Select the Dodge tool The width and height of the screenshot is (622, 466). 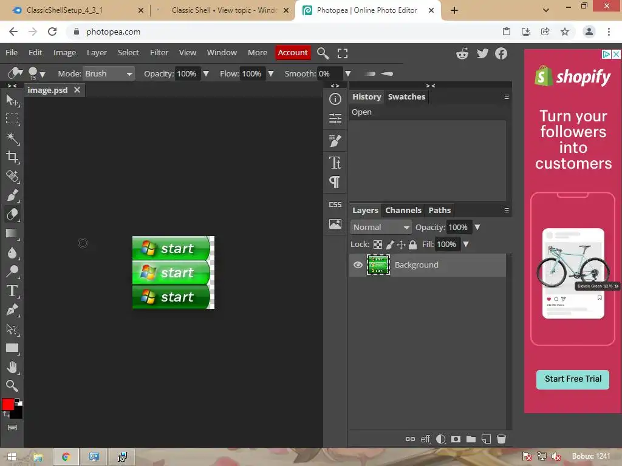[12, 271]
